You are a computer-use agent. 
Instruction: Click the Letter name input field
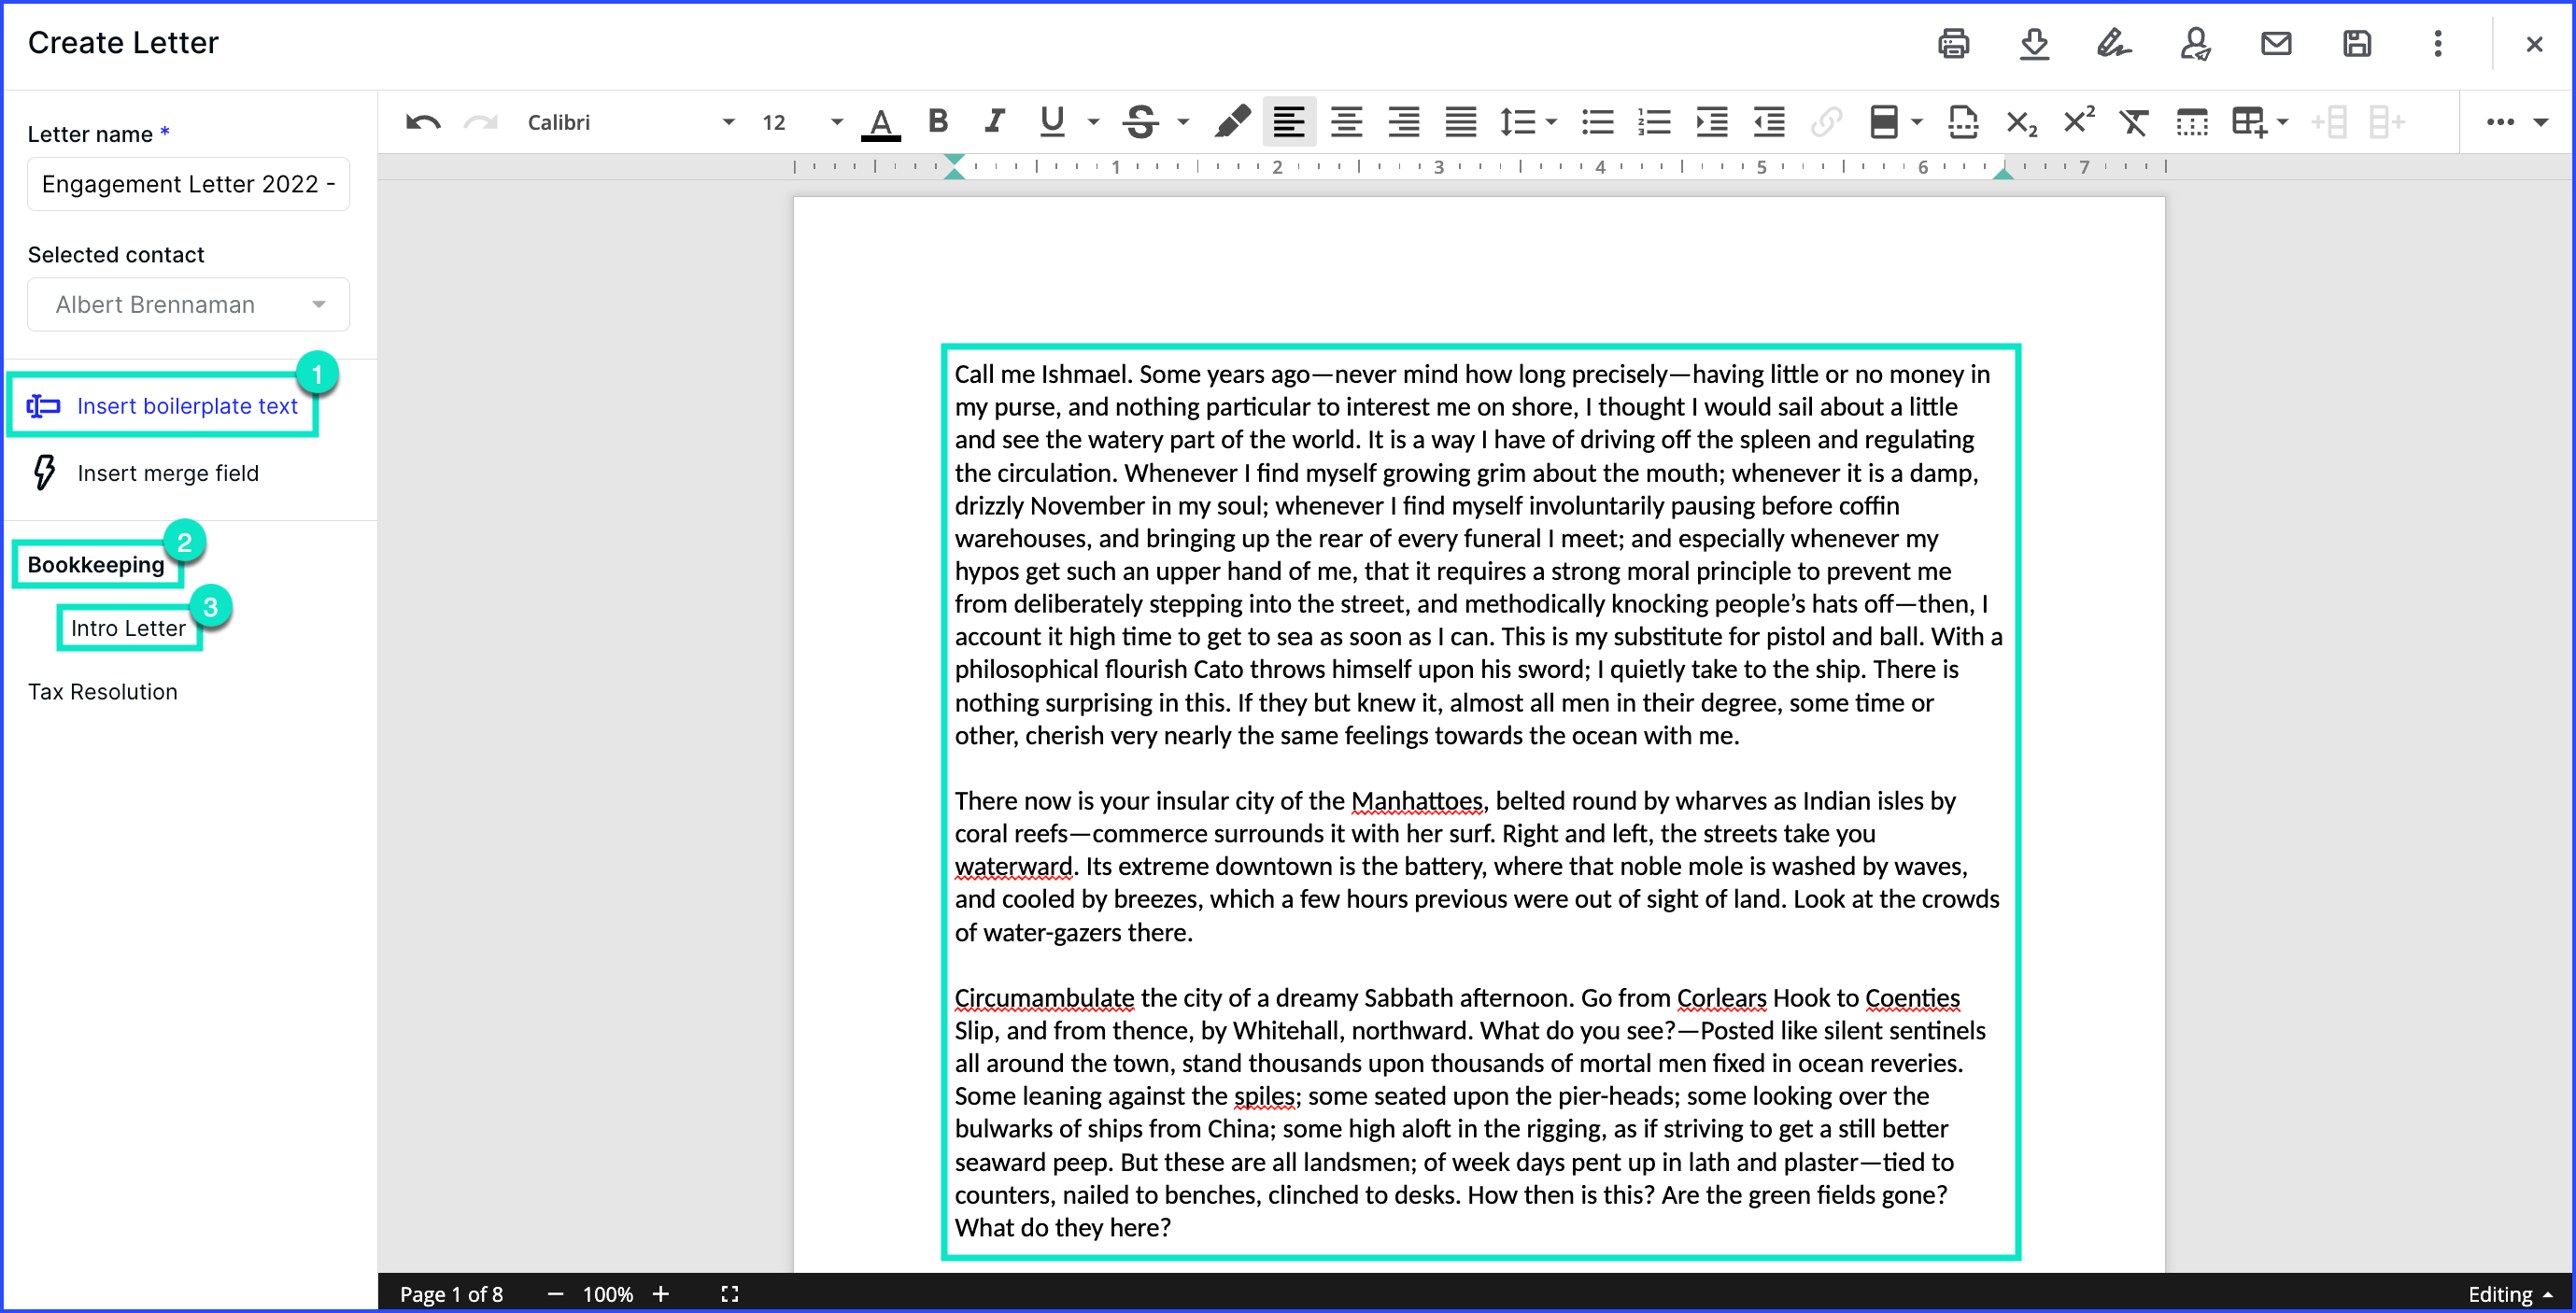coord(188,184)
